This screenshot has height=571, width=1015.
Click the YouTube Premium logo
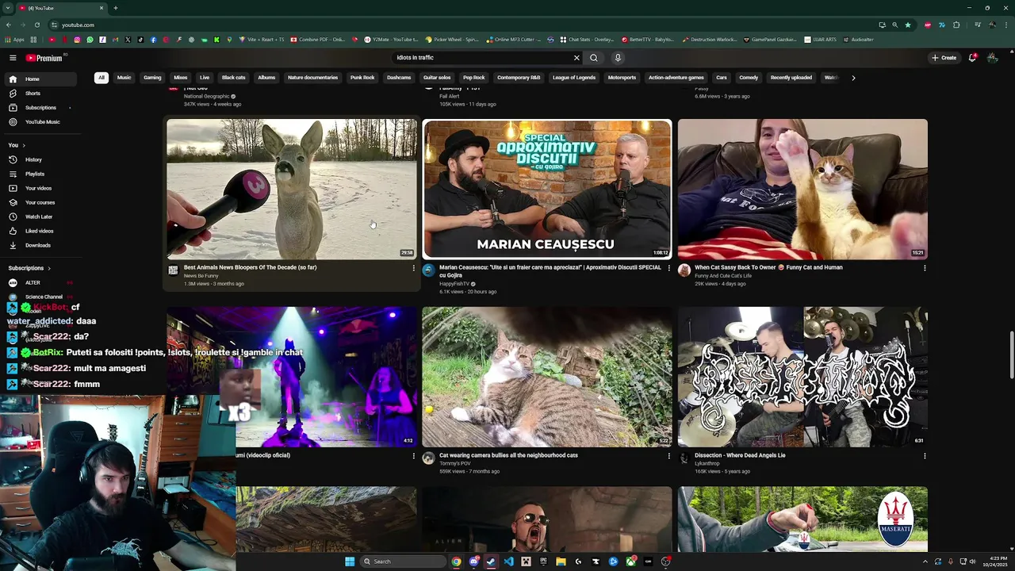(44, 58)
